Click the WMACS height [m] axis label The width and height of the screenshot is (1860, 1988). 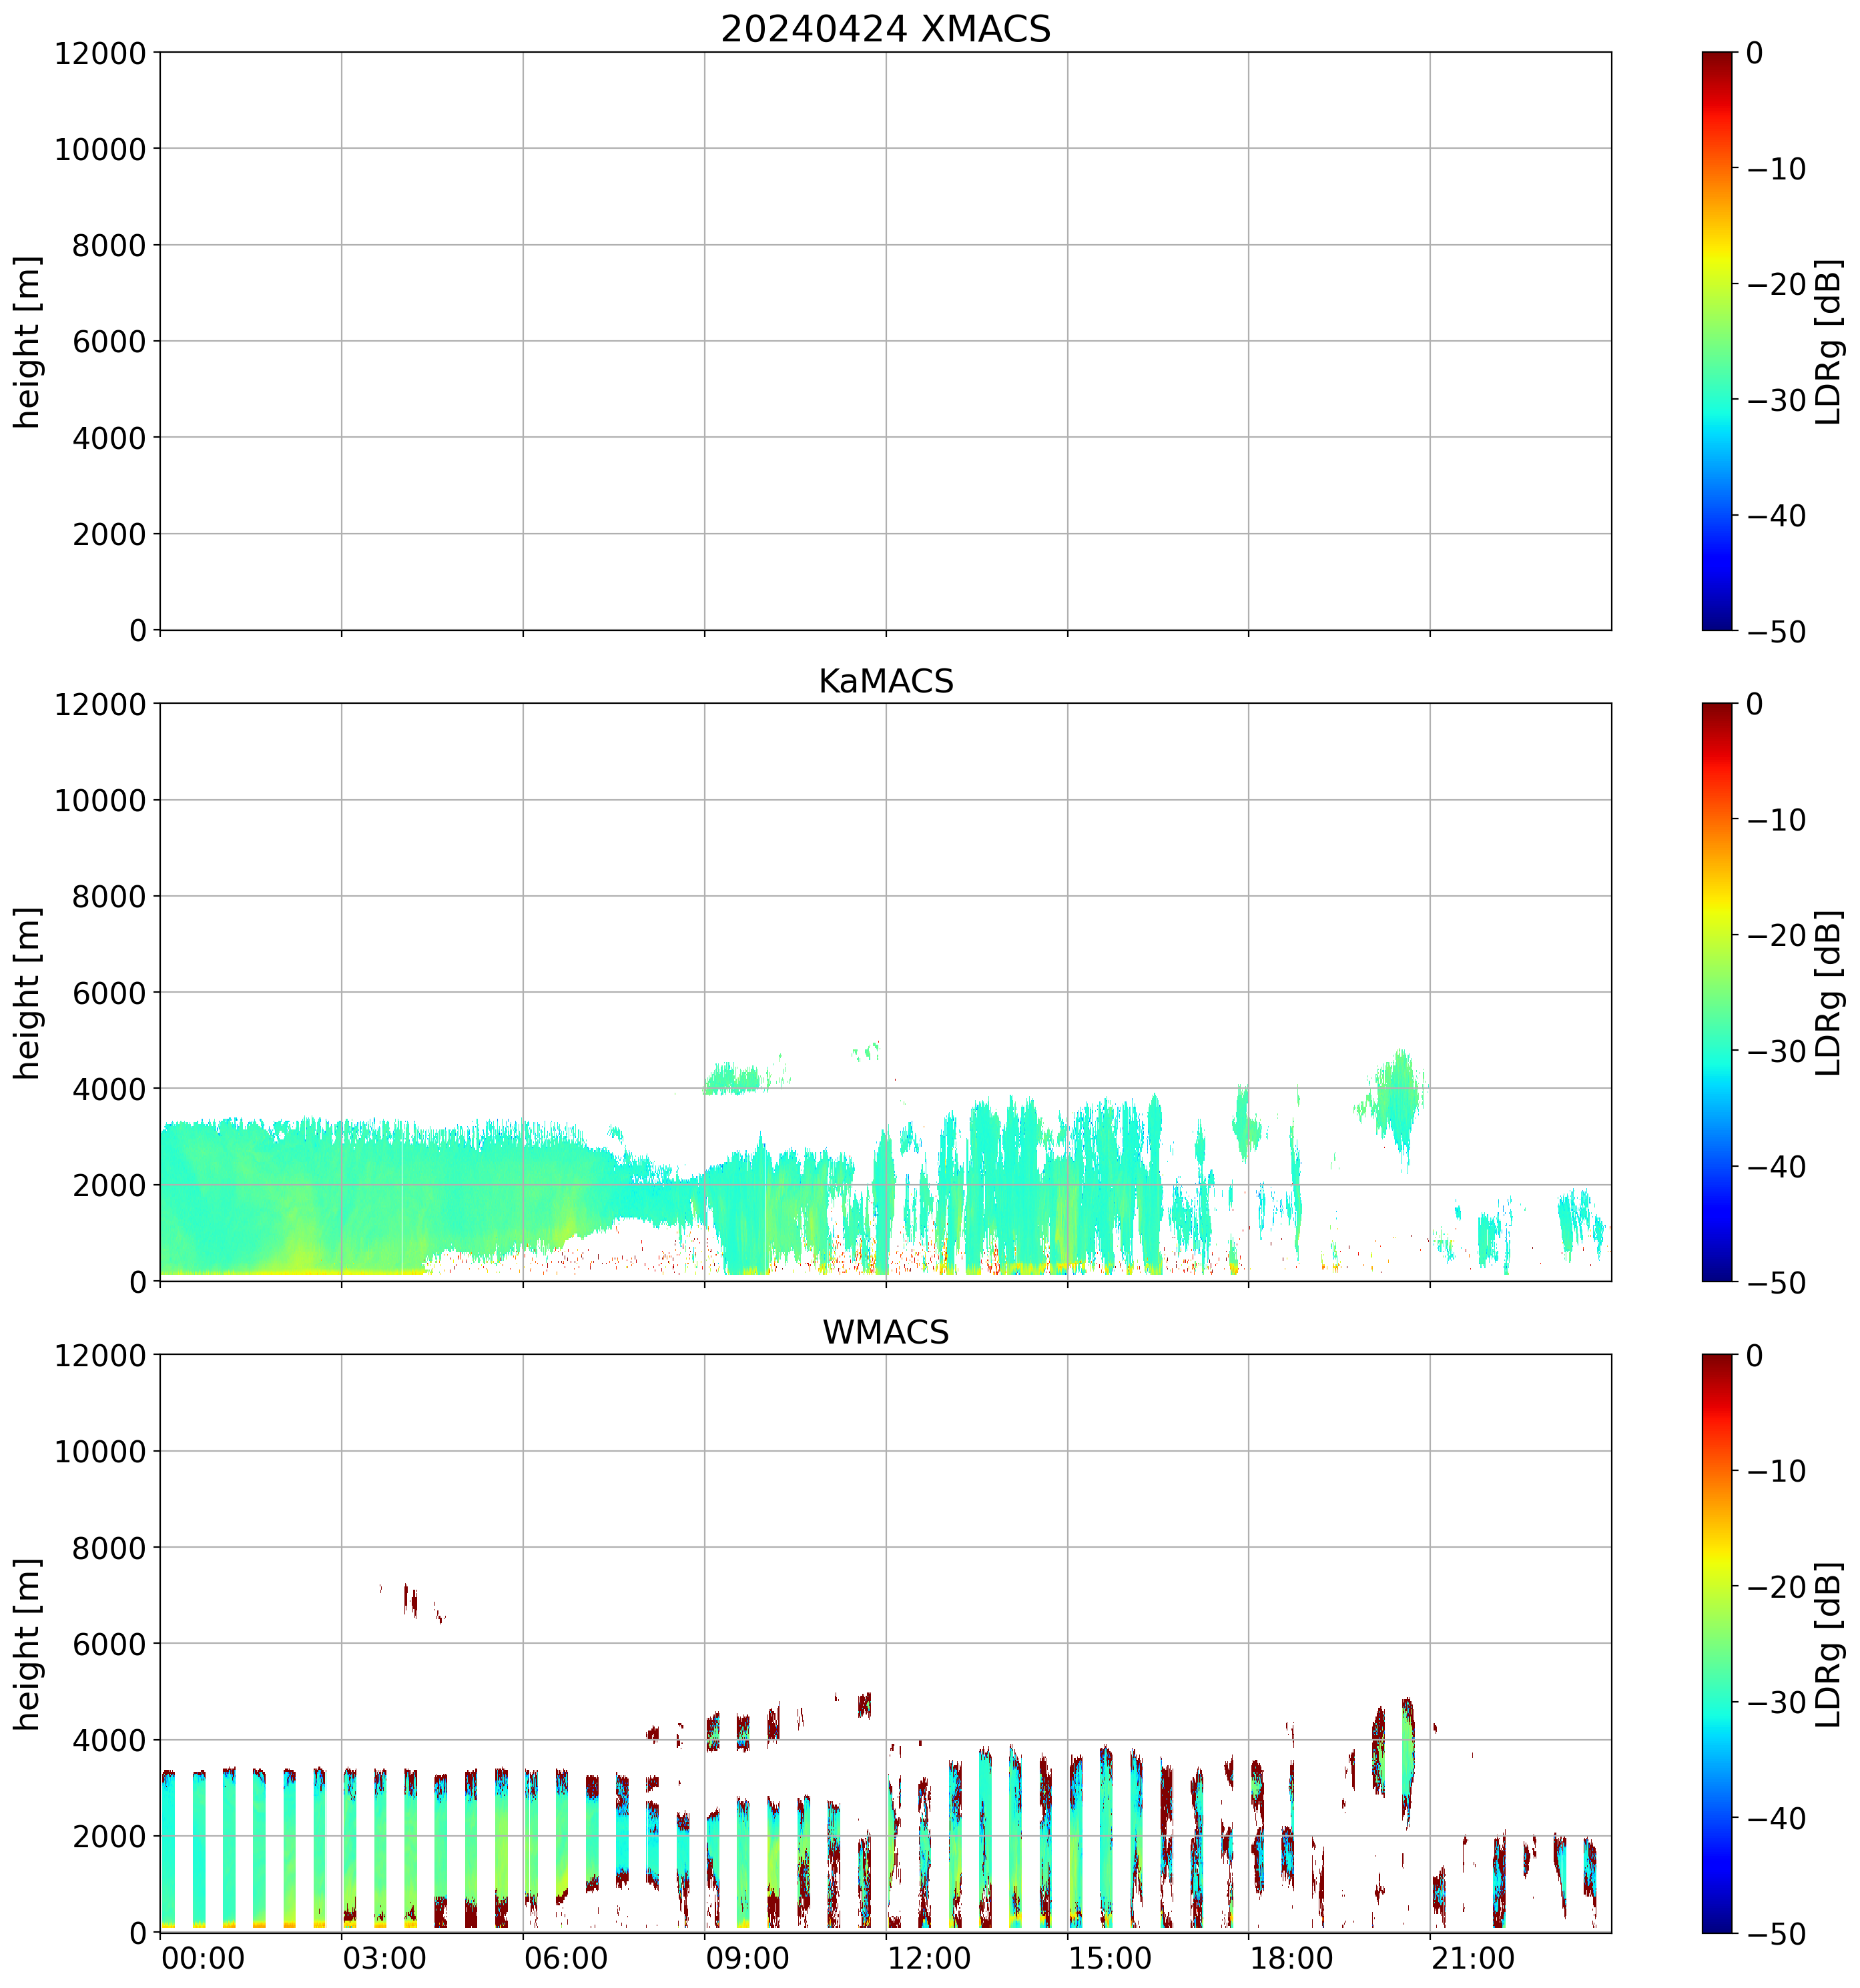(28, 1643)
